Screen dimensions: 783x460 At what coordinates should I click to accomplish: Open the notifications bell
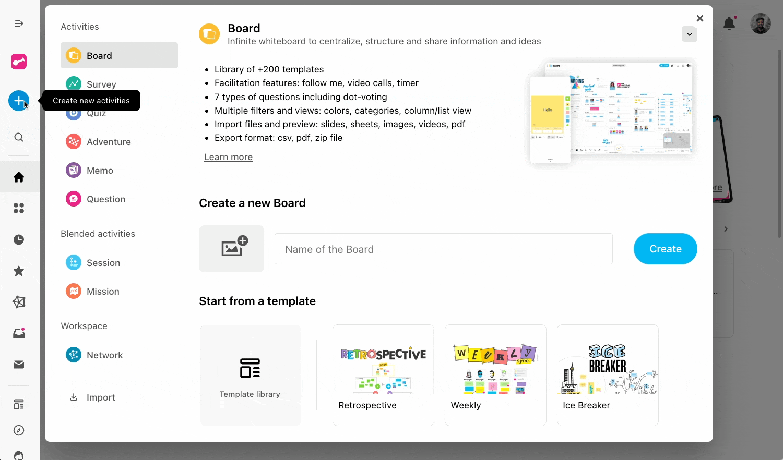(x=729, y=23)
